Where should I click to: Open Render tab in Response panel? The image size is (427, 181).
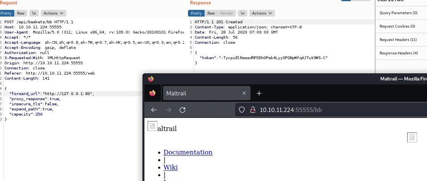tap(227, 13)
